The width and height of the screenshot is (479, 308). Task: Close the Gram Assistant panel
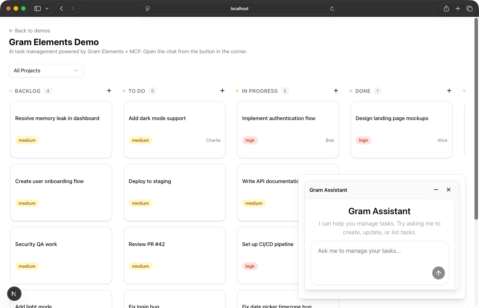[x=448, y=190]
